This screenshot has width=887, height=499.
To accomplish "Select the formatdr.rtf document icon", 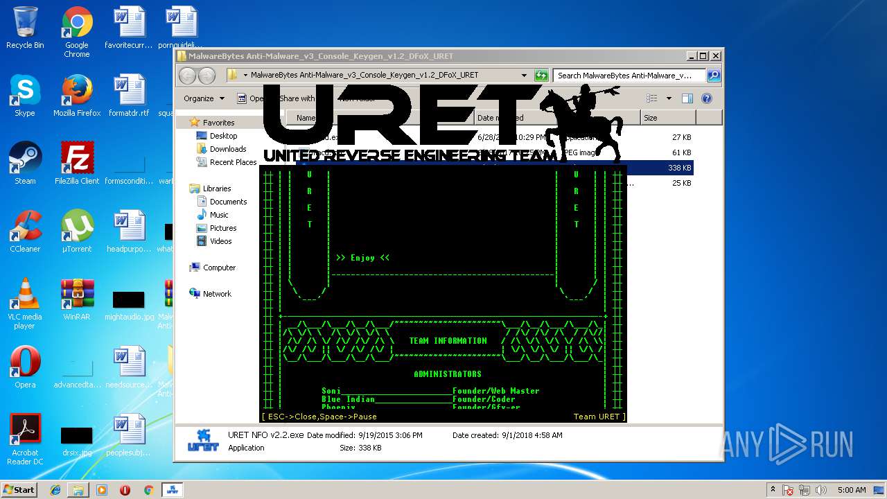I will (x=129, y=96).
